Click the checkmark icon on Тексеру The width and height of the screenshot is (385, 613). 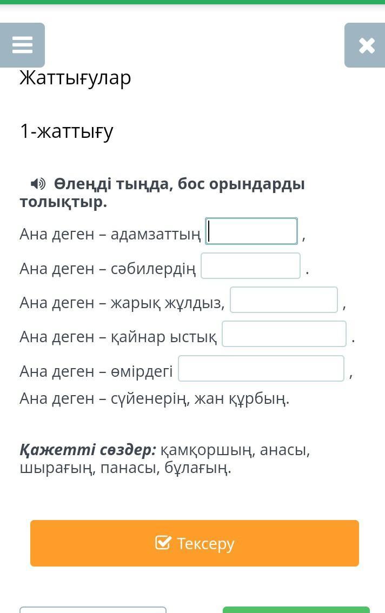click(163, 543)
